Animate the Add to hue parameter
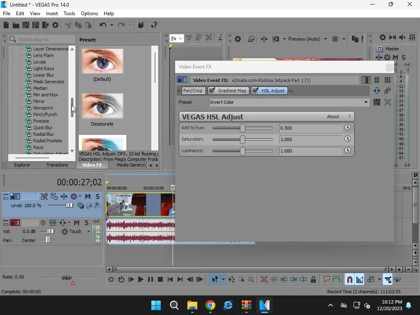Screen dimensions: 420x315 (347, 127)
